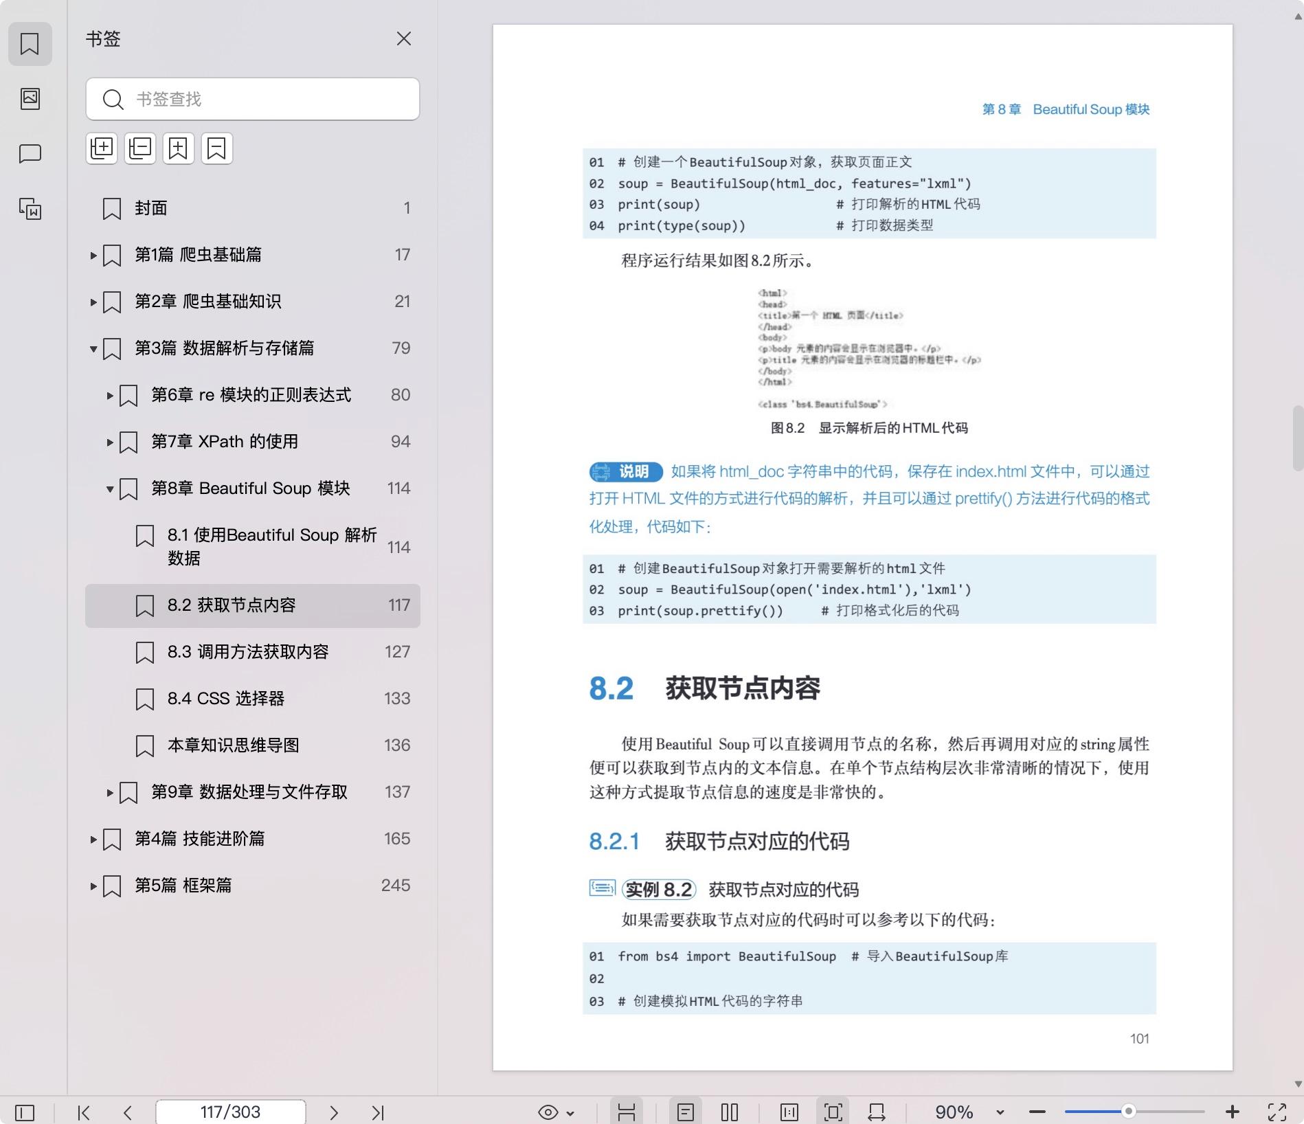The height and width of the screenshot is (1124, 1304).
Task: Toggle the sidebar panel icon in status bar
Action: pyautogui.click(x=25, y=1112)
